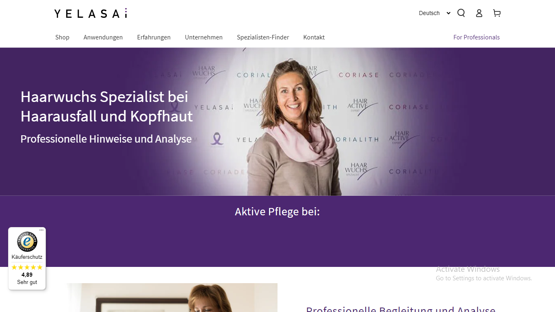Open the Anwendungen menu item
This screenshot has width=555, height=312.
(103, 37)
